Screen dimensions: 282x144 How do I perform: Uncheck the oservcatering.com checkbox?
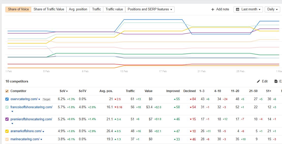(x=7, y=99)
